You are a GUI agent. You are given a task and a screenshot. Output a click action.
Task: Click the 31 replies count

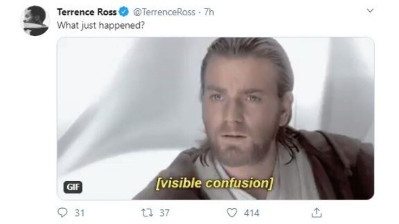click(79, 213)
